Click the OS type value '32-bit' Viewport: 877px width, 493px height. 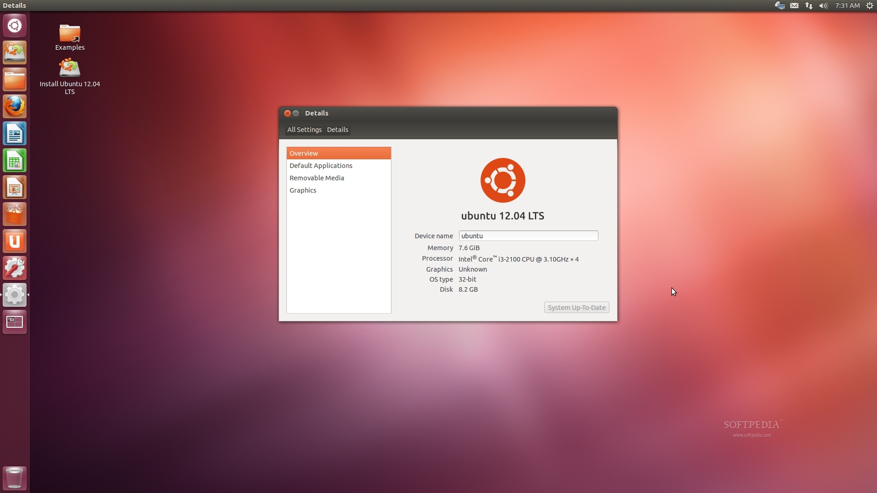pos(467,279)
